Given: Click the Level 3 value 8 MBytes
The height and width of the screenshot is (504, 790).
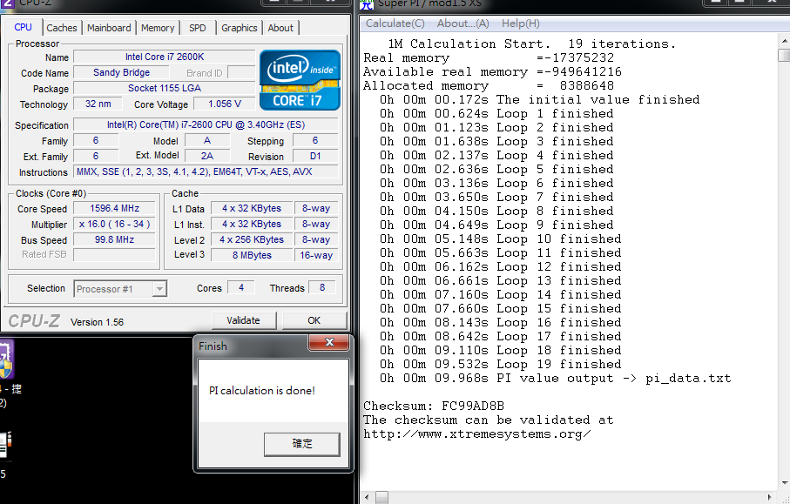Looking at the screenshot, I should [x=252, y=255].
